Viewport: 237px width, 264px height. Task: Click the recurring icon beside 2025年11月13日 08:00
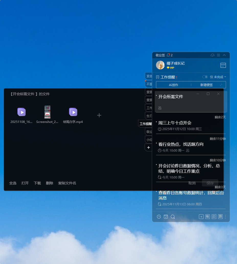[x=160, y=204]
